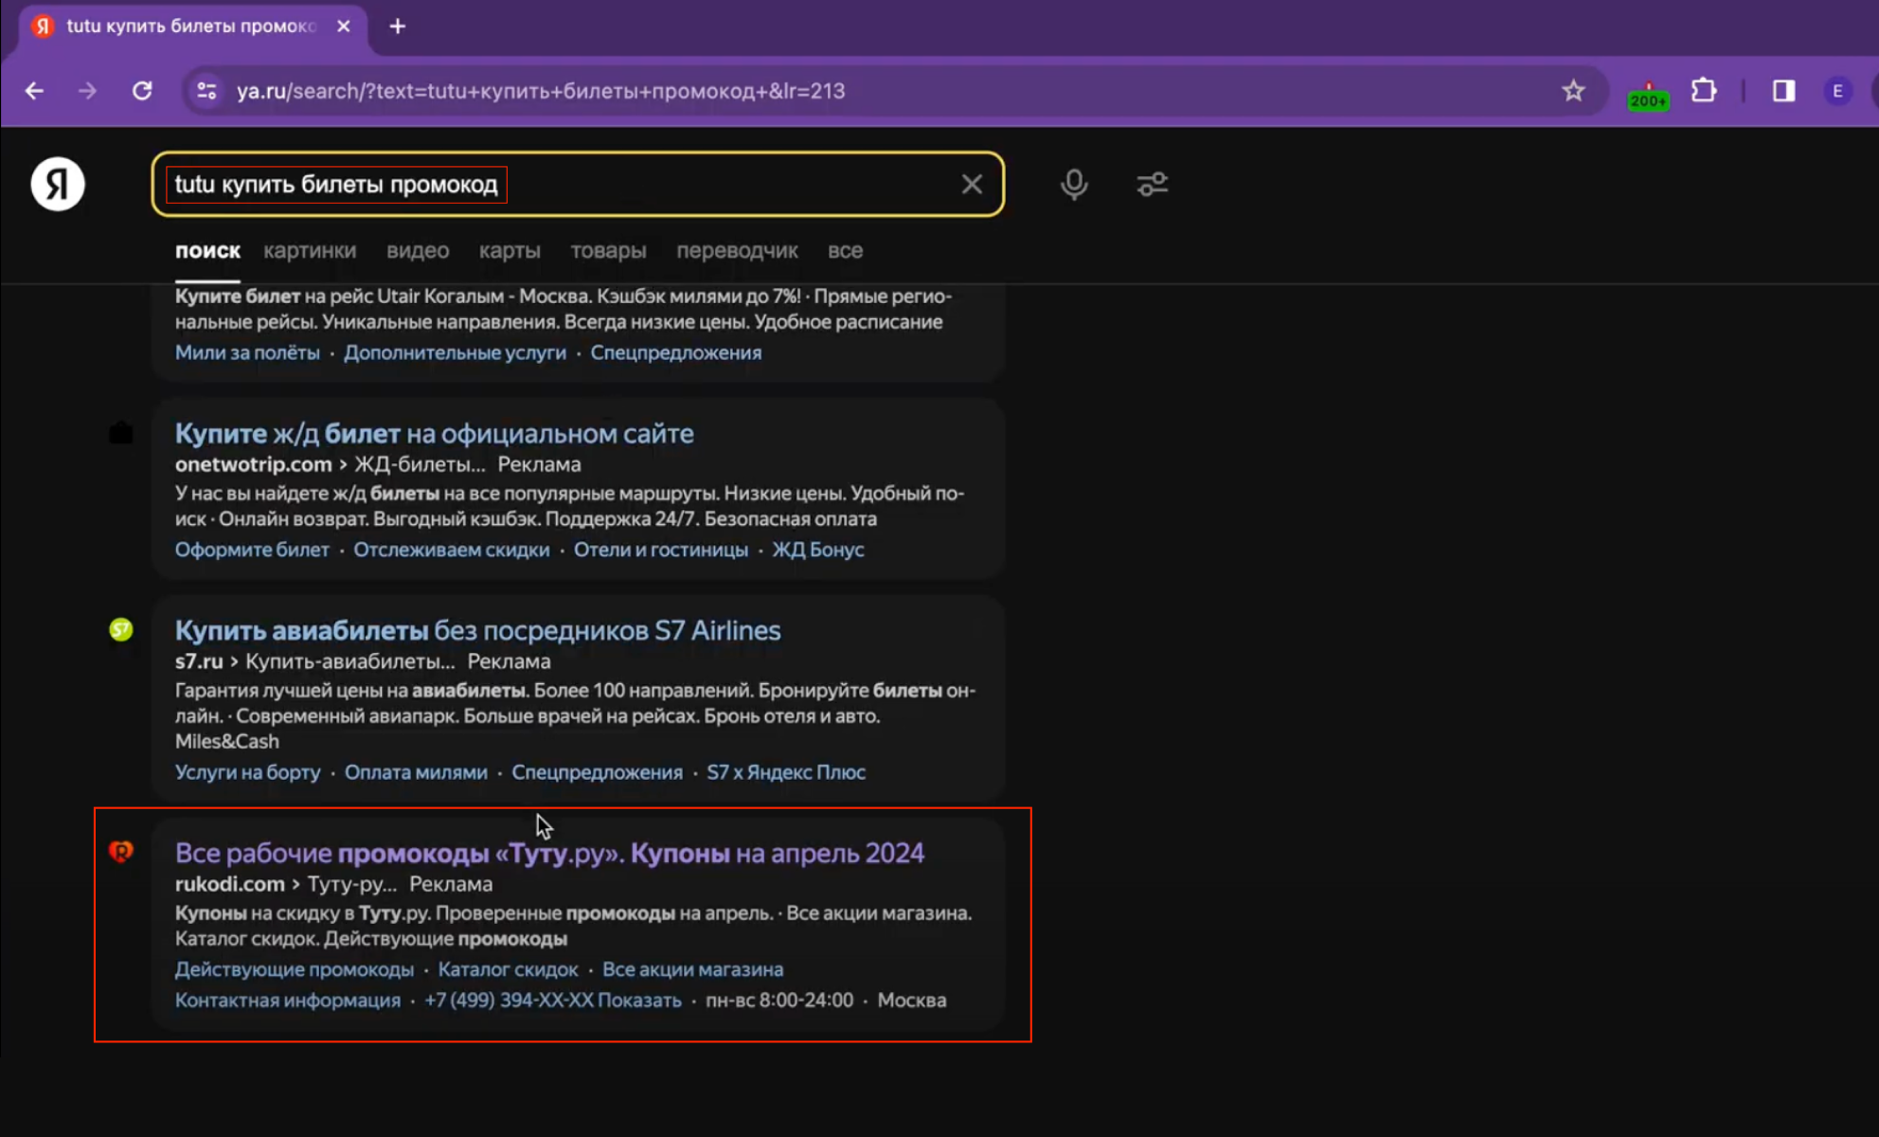Open Действующие промокоды link
The image size is (1879, 1137).
pos(294,969)
